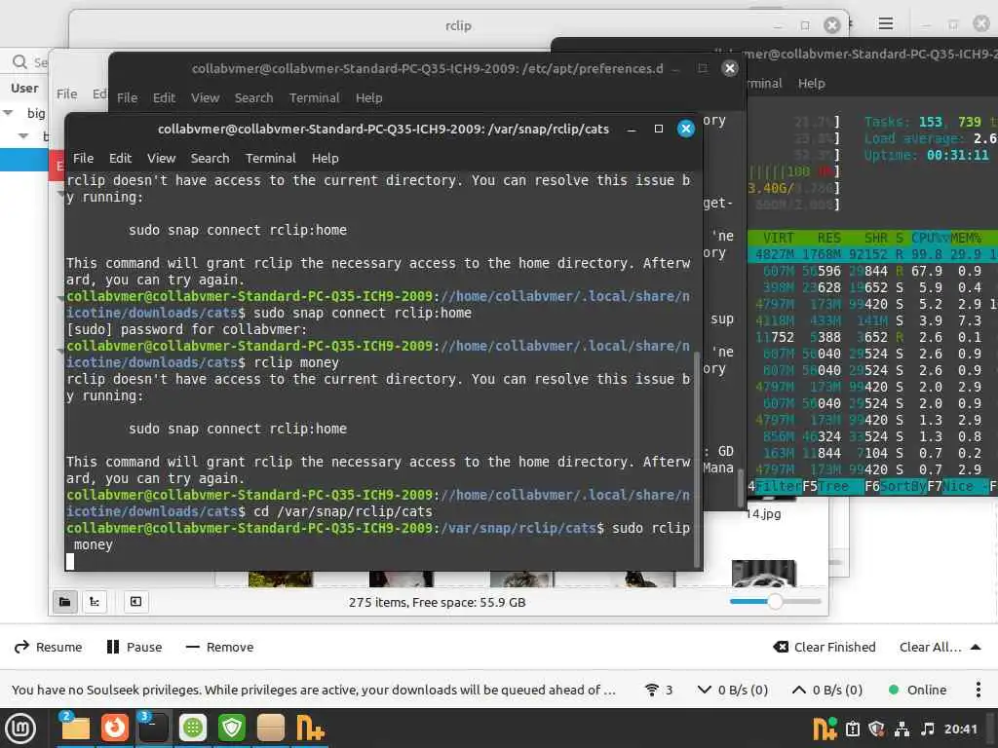The image size is (998, 748).
Task: Open the black-and-white thumbnail below 14.jpg
Action: pyautogui.click(x=764, y=573)
